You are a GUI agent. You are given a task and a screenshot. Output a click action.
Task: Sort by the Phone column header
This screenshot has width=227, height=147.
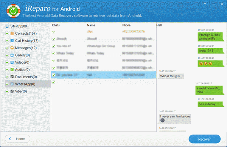coord(126,25)
